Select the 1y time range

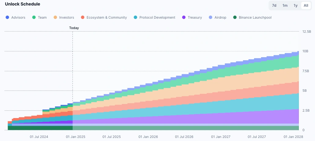pyautogui.click(x=295, y=6)
